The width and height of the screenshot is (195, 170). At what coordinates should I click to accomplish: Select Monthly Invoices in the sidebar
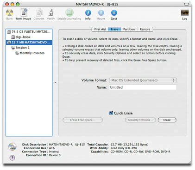point(29,53)
